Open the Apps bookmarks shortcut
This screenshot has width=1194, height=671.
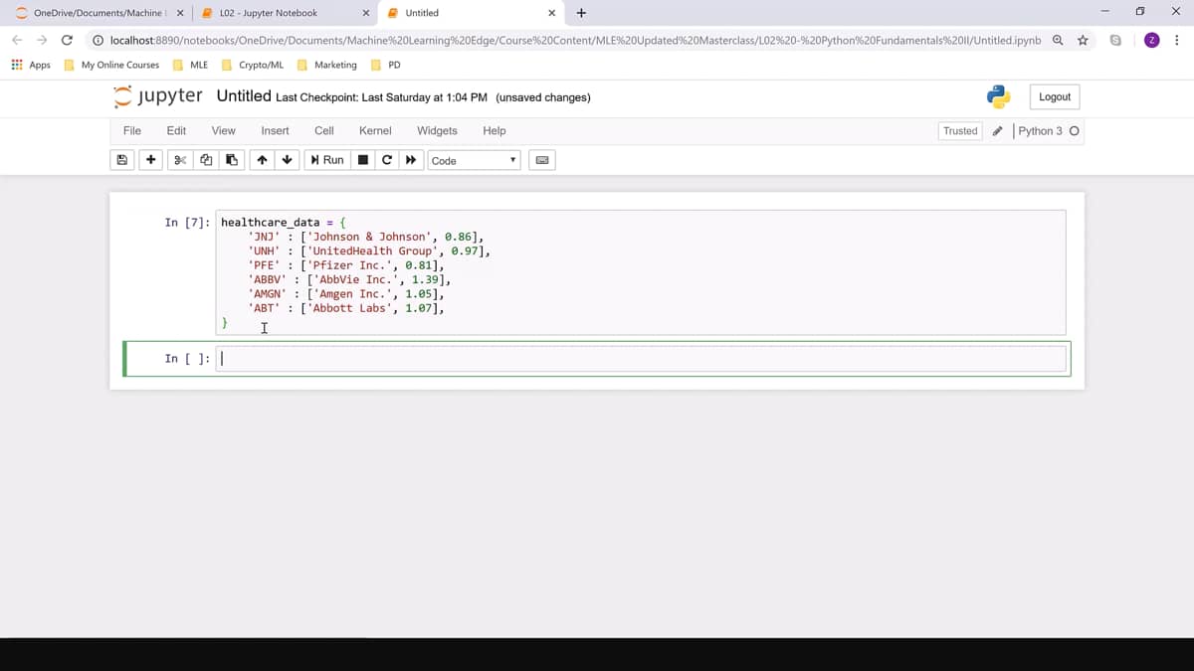31,65
